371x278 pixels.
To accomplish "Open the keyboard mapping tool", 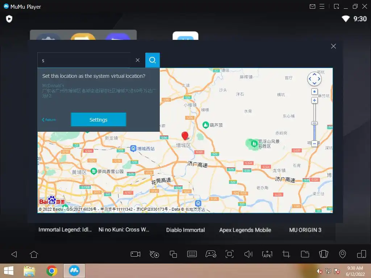I will pos(192,254).
